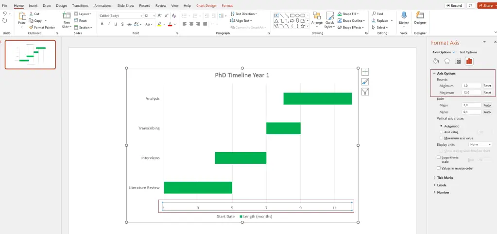Open the Shape Fill dropdown
The width and height of the screenshot is (497, 234).
[358, 14]
